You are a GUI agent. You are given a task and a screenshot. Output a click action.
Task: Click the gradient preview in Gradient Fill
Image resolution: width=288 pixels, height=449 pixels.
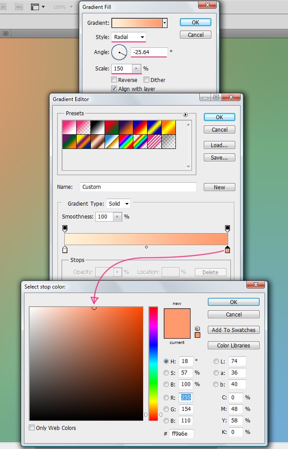click(137, 23)
